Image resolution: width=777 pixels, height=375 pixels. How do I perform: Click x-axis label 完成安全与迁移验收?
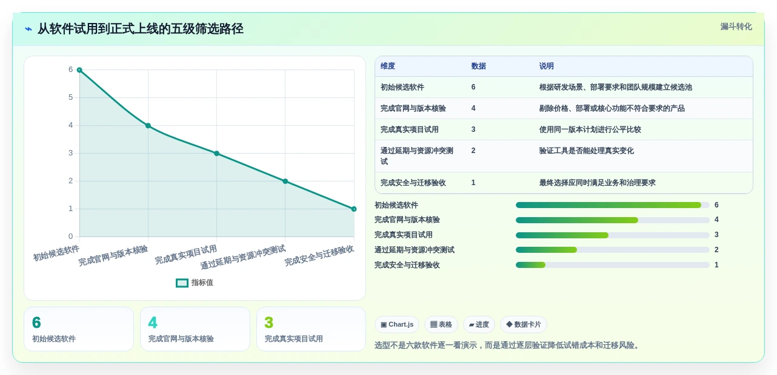click(319, 255)
